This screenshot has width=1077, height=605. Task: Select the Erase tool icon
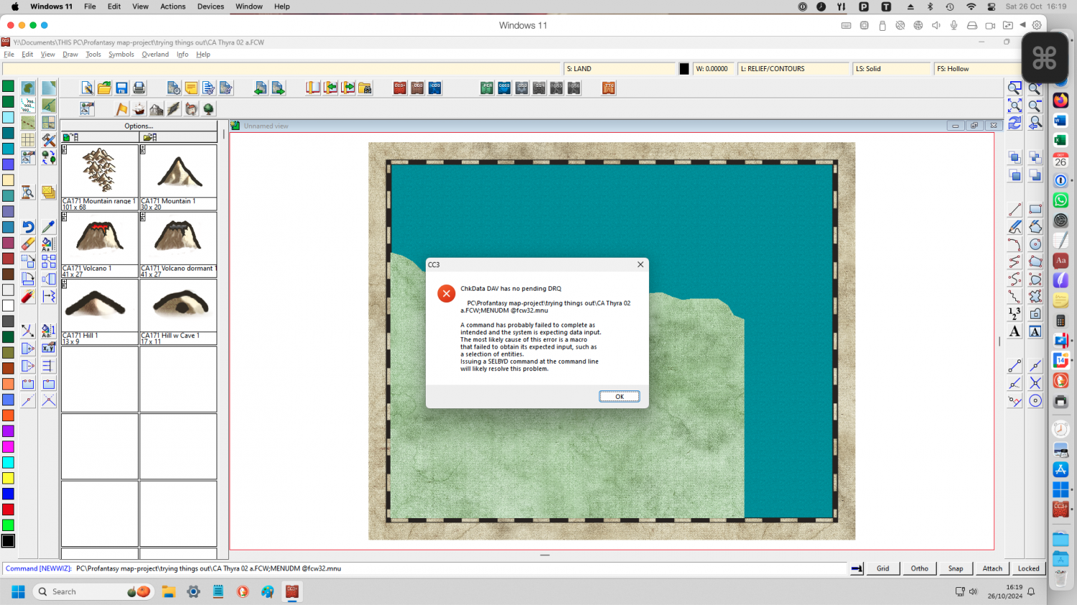point(28,244)
